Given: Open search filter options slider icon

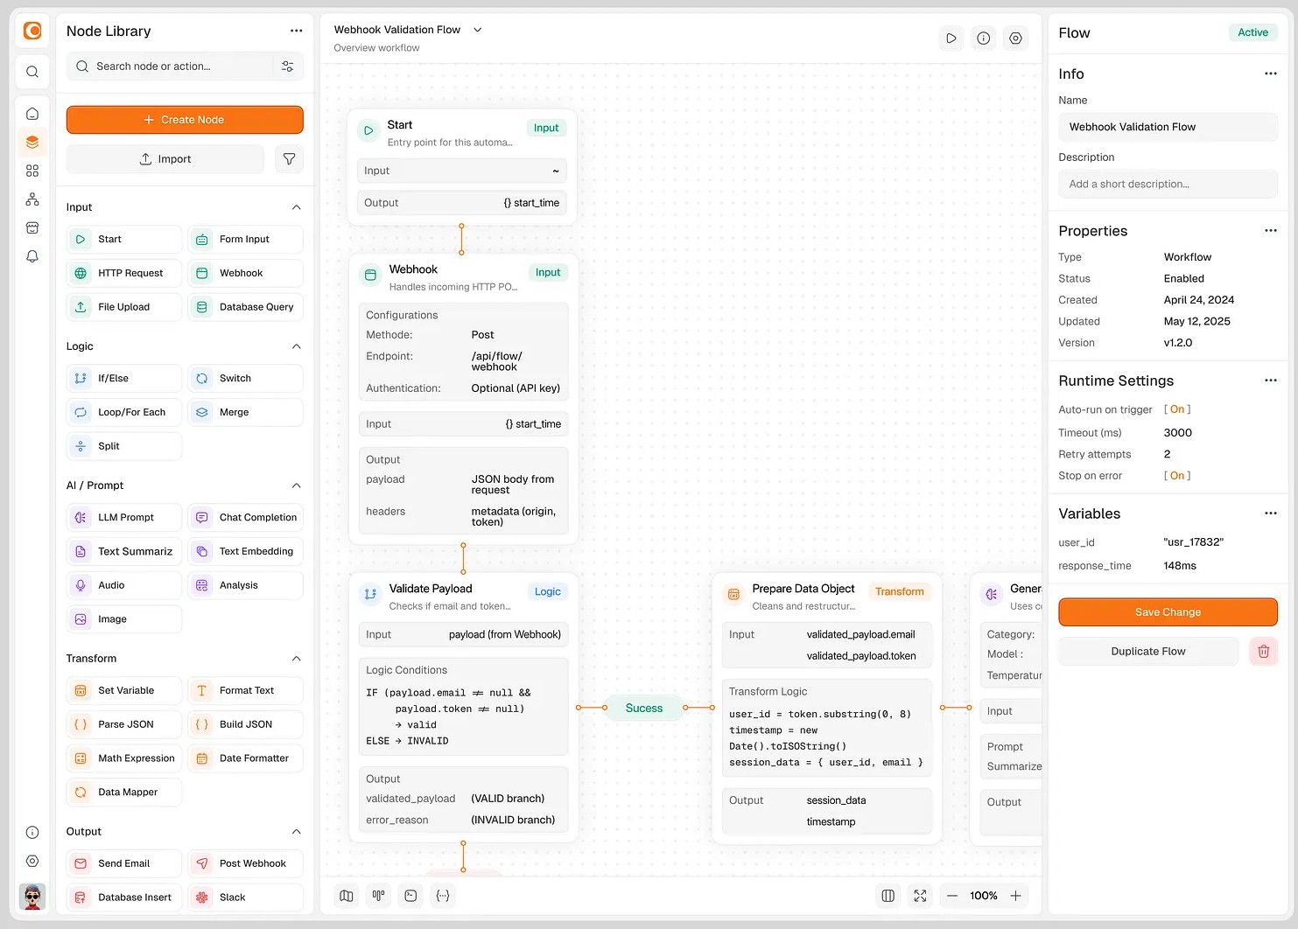Looking at the screenshot, I should (287, 66).
